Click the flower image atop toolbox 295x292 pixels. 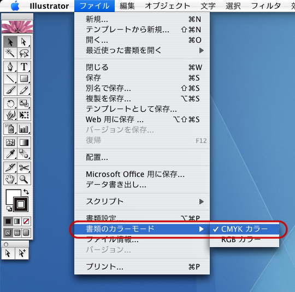pyautogui.click(x=17, y=27)
